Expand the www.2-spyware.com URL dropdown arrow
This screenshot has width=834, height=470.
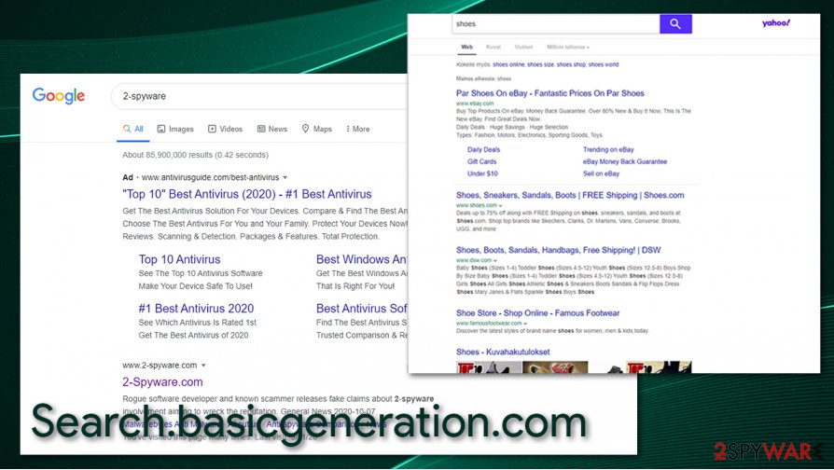[203, 366]
